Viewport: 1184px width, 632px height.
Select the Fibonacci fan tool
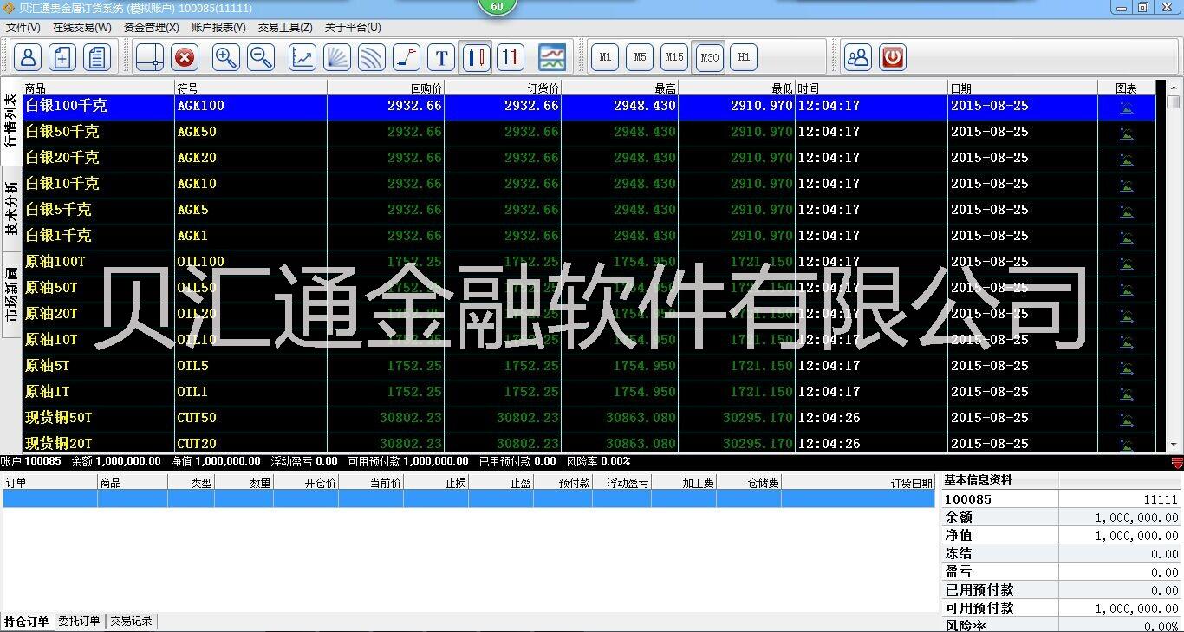337,58
